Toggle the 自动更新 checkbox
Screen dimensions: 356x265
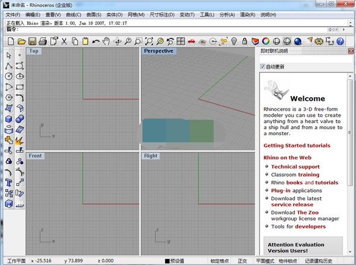coord(263,66)
